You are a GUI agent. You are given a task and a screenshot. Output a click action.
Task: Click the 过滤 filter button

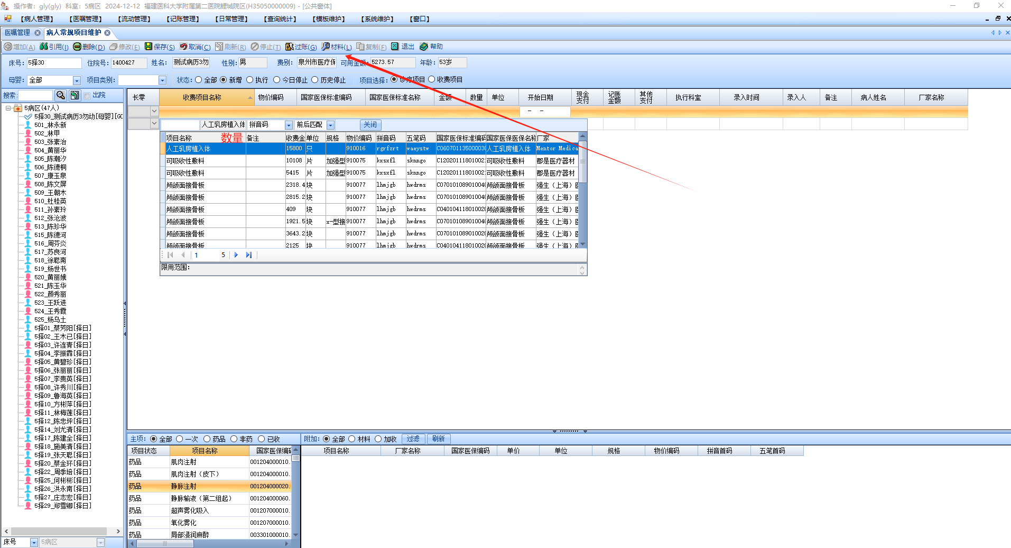point(413,439)
